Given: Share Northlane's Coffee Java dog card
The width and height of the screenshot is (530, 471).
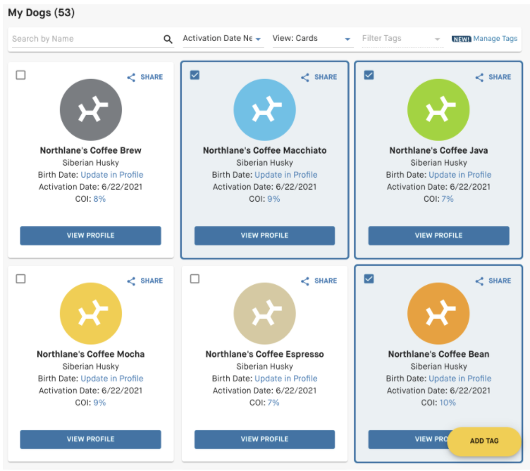Looking at the screenshot, I should tap(493, 77).
